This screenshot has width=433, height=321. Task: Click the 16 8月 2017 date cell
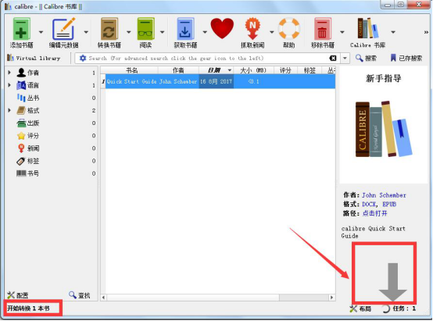tap(216, 81)
